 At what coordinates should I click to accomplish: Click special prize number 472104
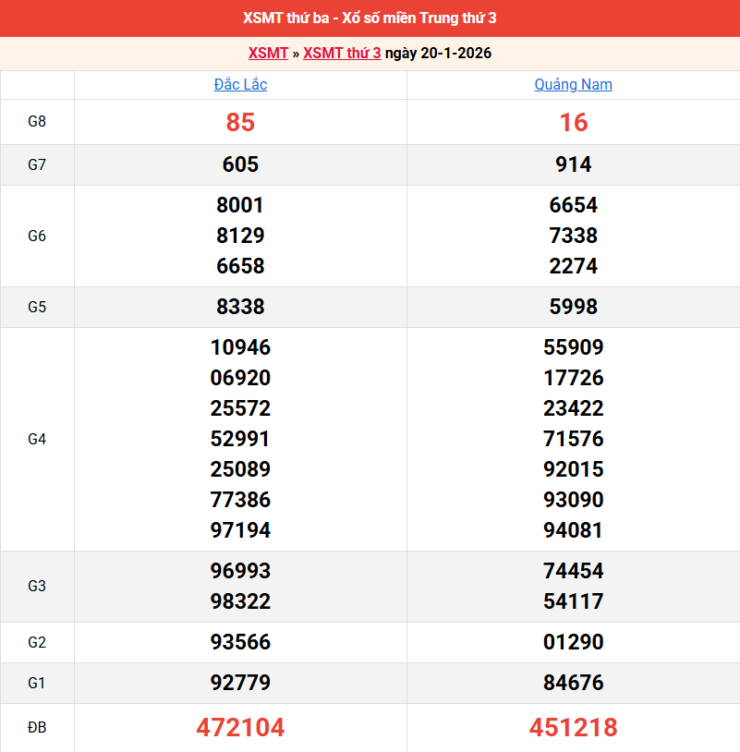tap(240, 728)
